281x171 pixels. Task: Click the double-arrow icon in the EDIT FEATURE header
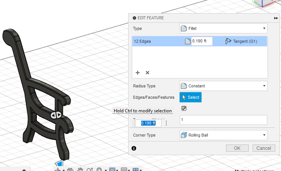tap(276, 18)
